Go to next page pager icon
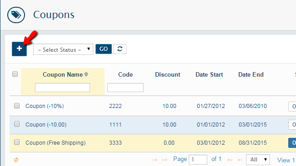 230,160
